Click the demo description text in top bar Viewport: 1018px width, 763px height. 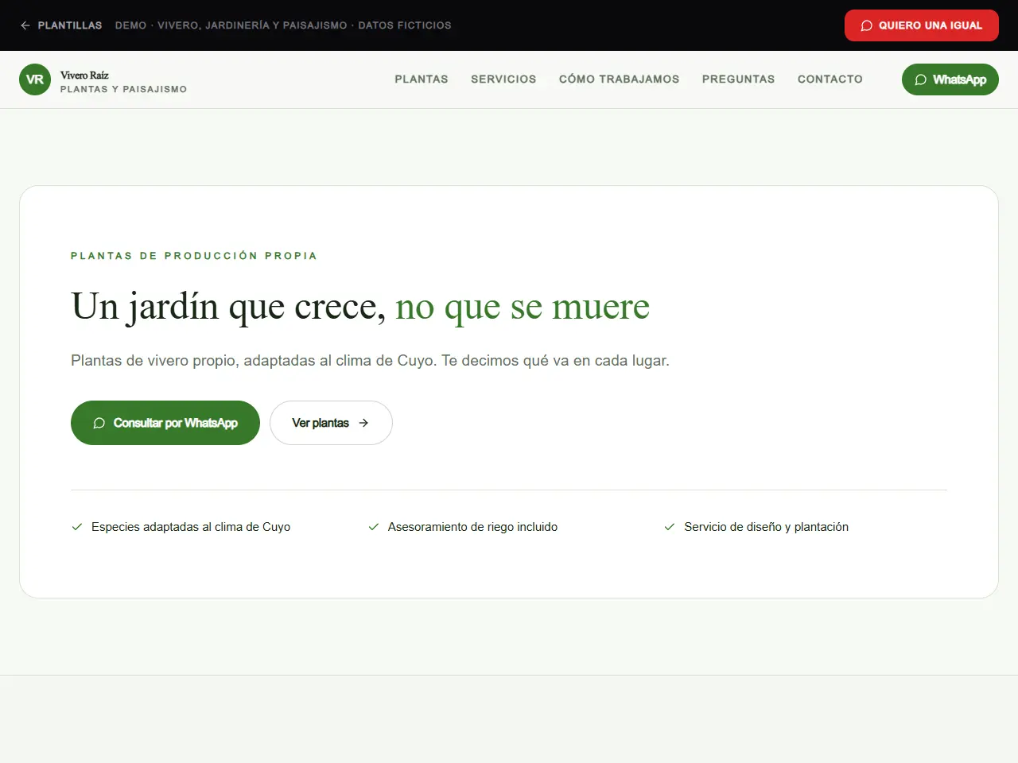point(283,25)
